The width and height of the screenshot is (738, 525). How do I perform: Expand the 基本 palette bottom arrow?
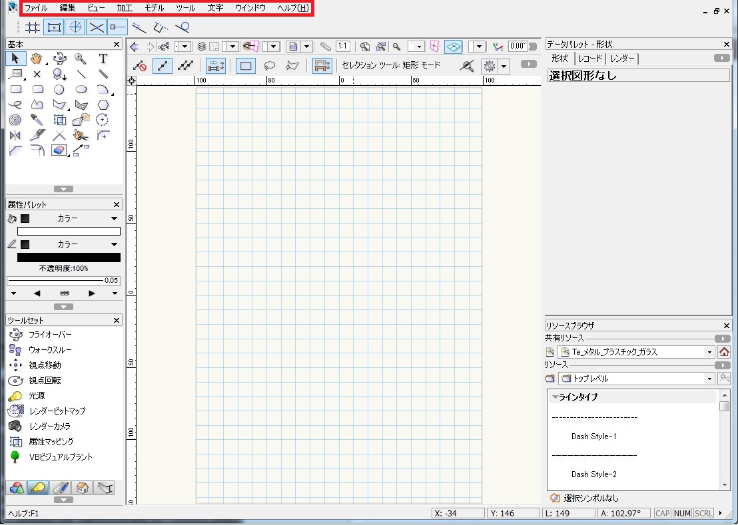[x=63, y=189]
